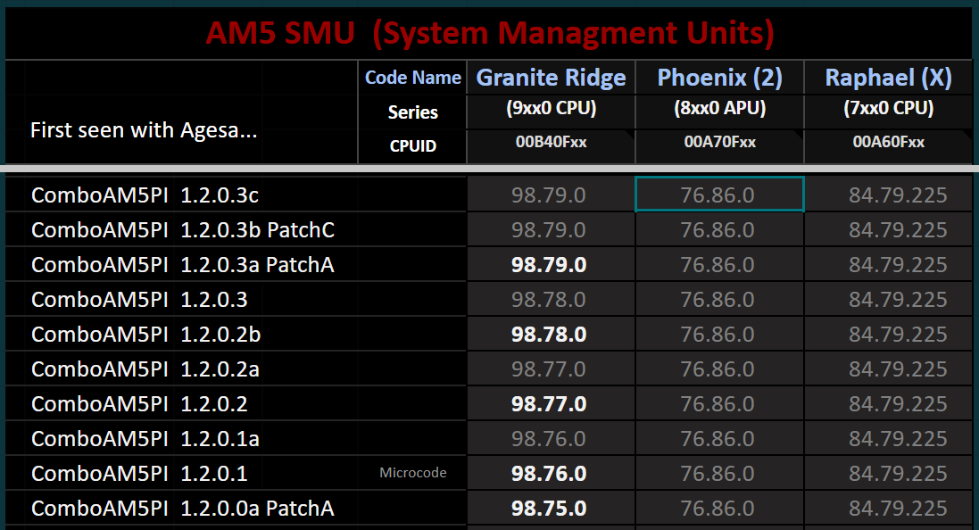Click bold 98.76.0 in 1.2.0.1 row

click(551, 474)
